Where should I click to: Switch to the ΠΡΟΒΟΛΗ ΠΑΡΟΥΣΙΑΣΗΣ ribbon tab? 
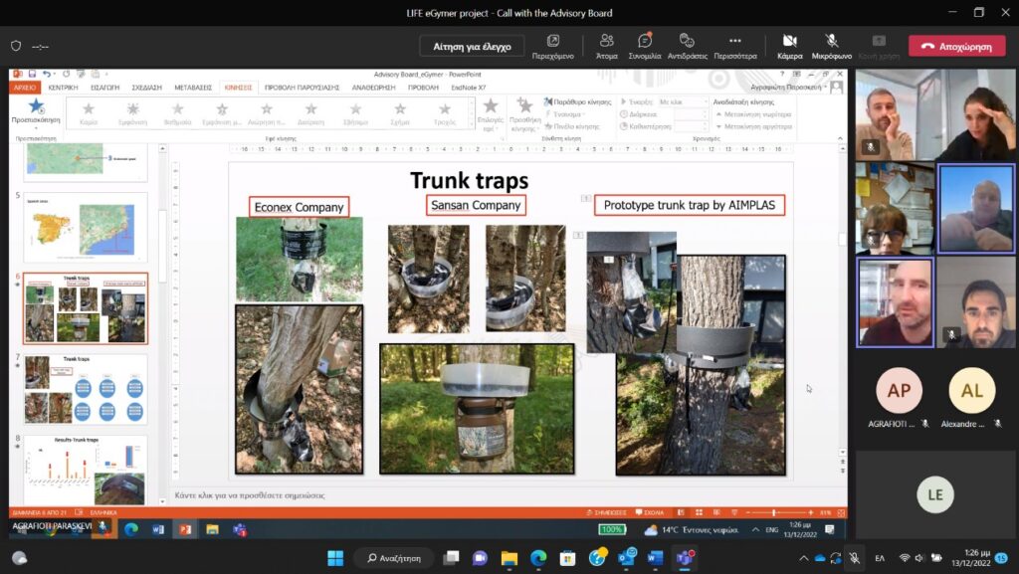(302, 87)
